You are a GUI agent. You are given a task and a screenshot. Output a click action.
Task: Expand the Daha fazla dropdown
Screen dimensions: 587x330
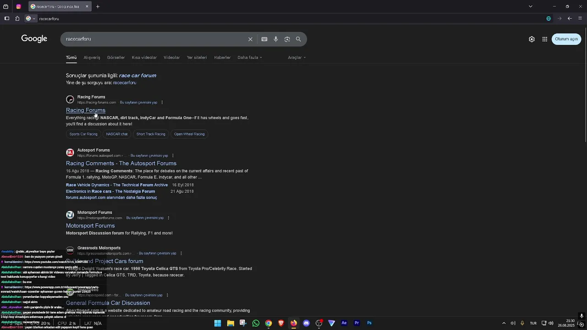coord(250,57)
